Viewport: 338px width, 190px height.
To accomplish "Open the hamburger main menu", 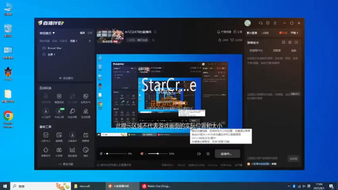I will pyautogui.click(x=275, y=23).
